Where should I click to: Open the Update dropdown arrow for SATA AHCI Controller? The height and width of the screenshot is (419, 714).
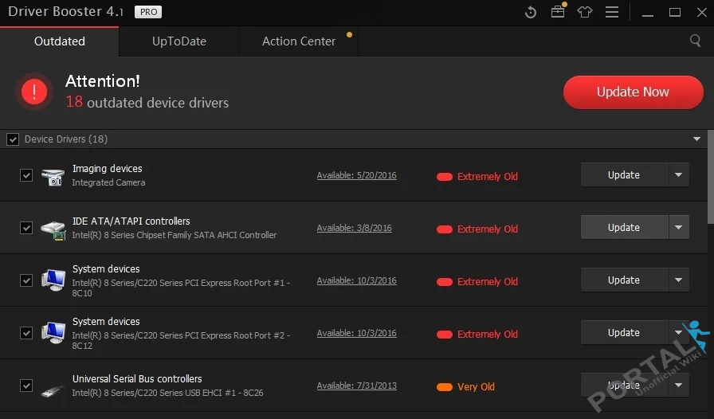tap(678, 227)
